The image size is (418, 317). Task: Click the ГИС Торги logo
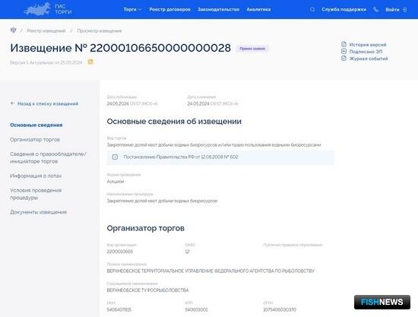coord(48,9)
